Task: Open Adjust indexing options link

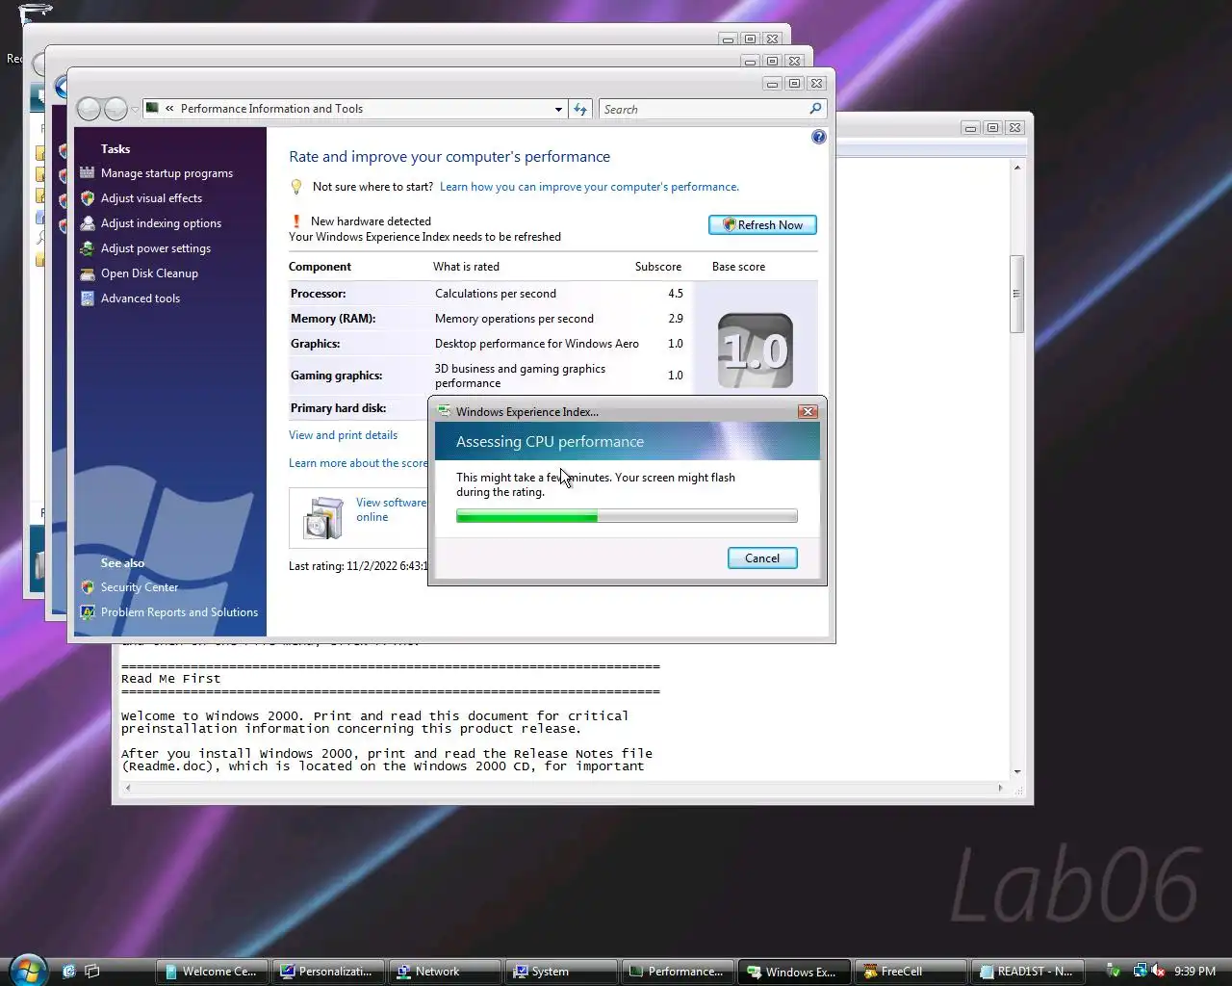Action: click(x=161, y=223)
